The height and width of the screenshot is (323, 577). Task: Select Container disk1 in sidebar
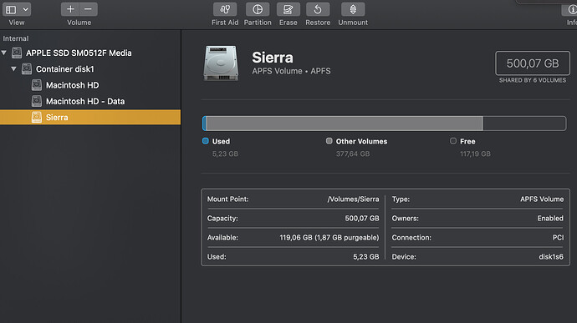coord(65,69)
